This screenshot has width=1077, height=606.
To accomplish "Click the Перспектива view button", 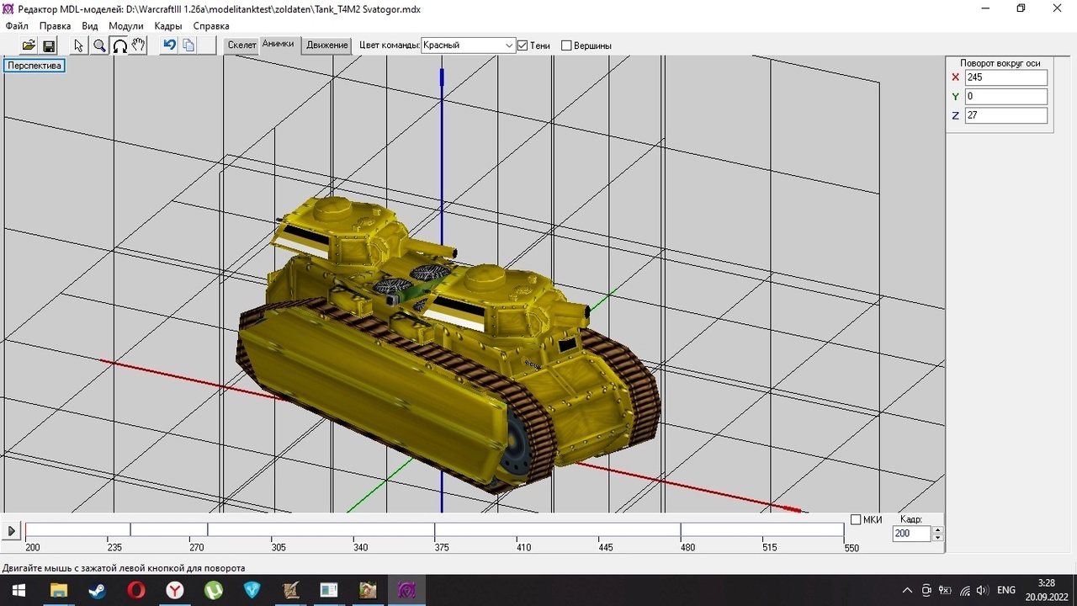I will tap(34, 66).
